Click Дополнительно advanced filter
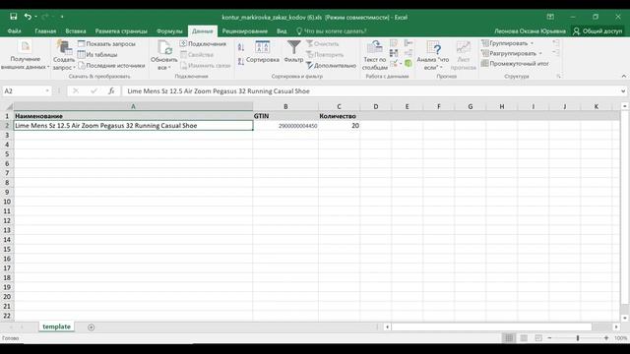 coord(331,65)
